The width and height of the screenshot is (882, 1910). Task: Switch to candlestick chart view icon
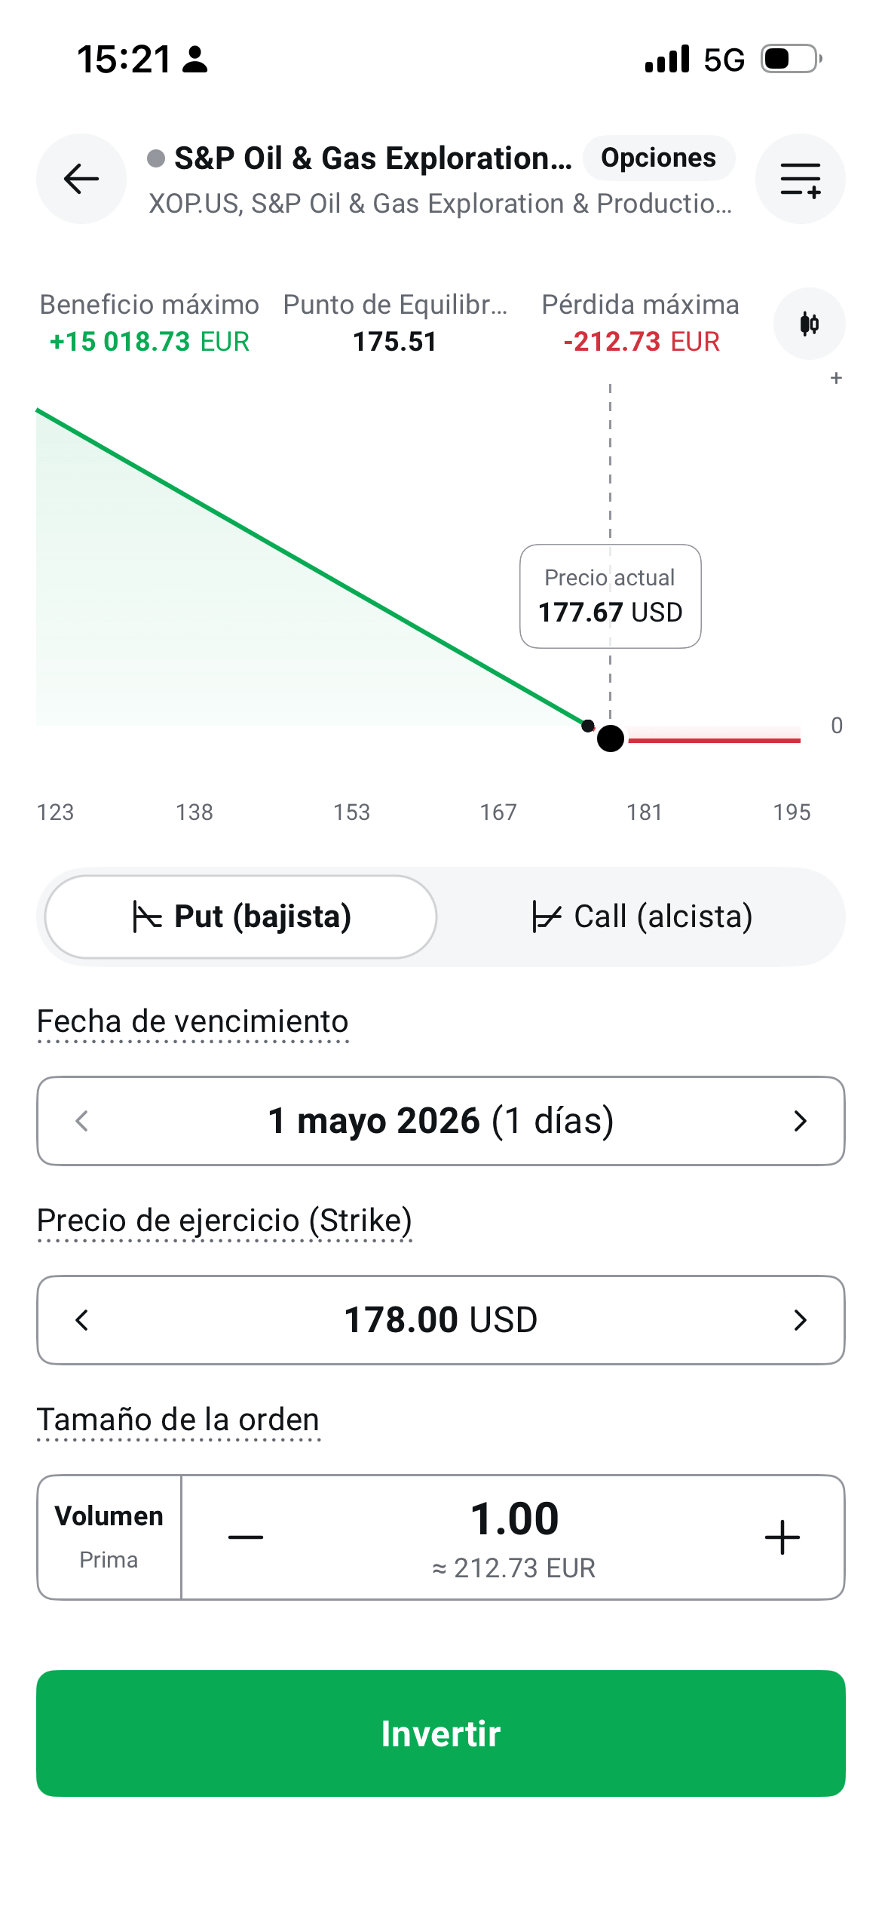tap(809, 324)
